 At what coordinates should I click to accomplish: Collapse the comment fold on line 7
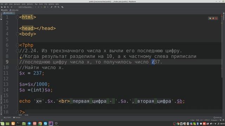[x=17, y=51]
